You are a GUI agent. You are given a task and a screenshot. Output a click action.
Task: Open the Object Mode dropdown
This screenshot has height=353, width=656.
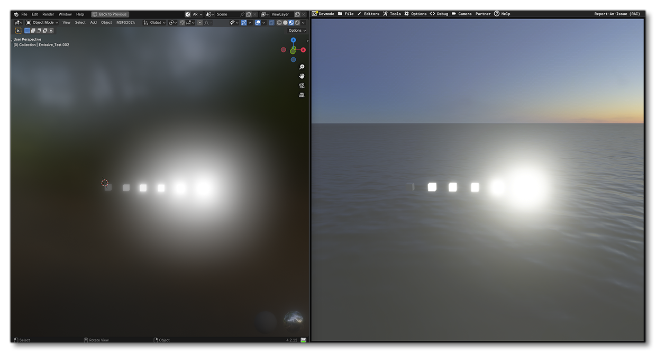point(44,22)
